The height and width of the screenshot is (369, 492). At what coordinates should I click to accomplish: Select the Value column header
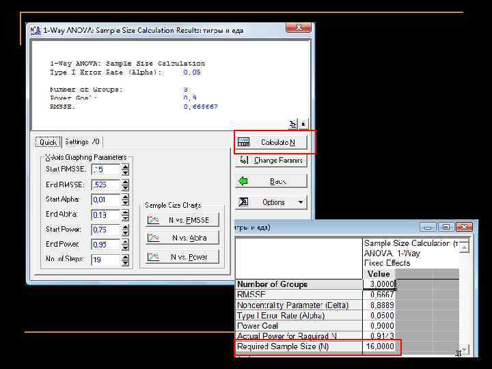(379, 274)
